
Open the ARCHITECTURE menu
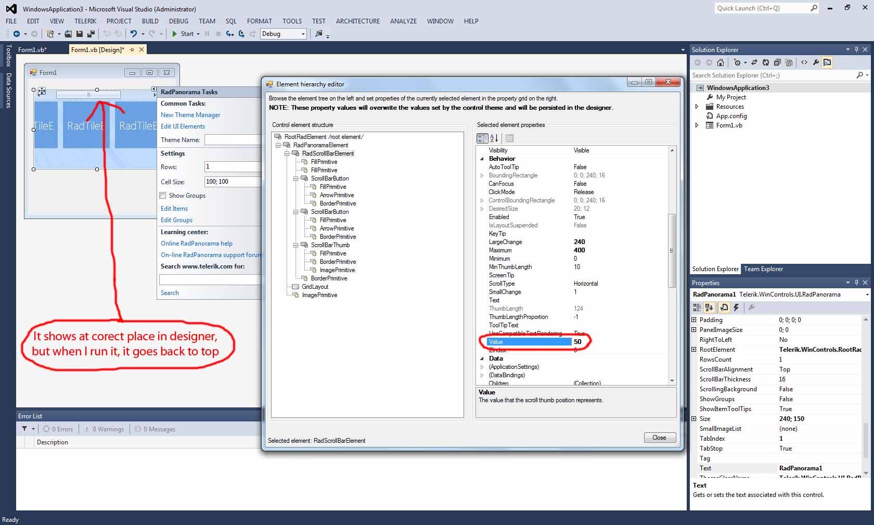pyautogui.click(x=358, y=21)
